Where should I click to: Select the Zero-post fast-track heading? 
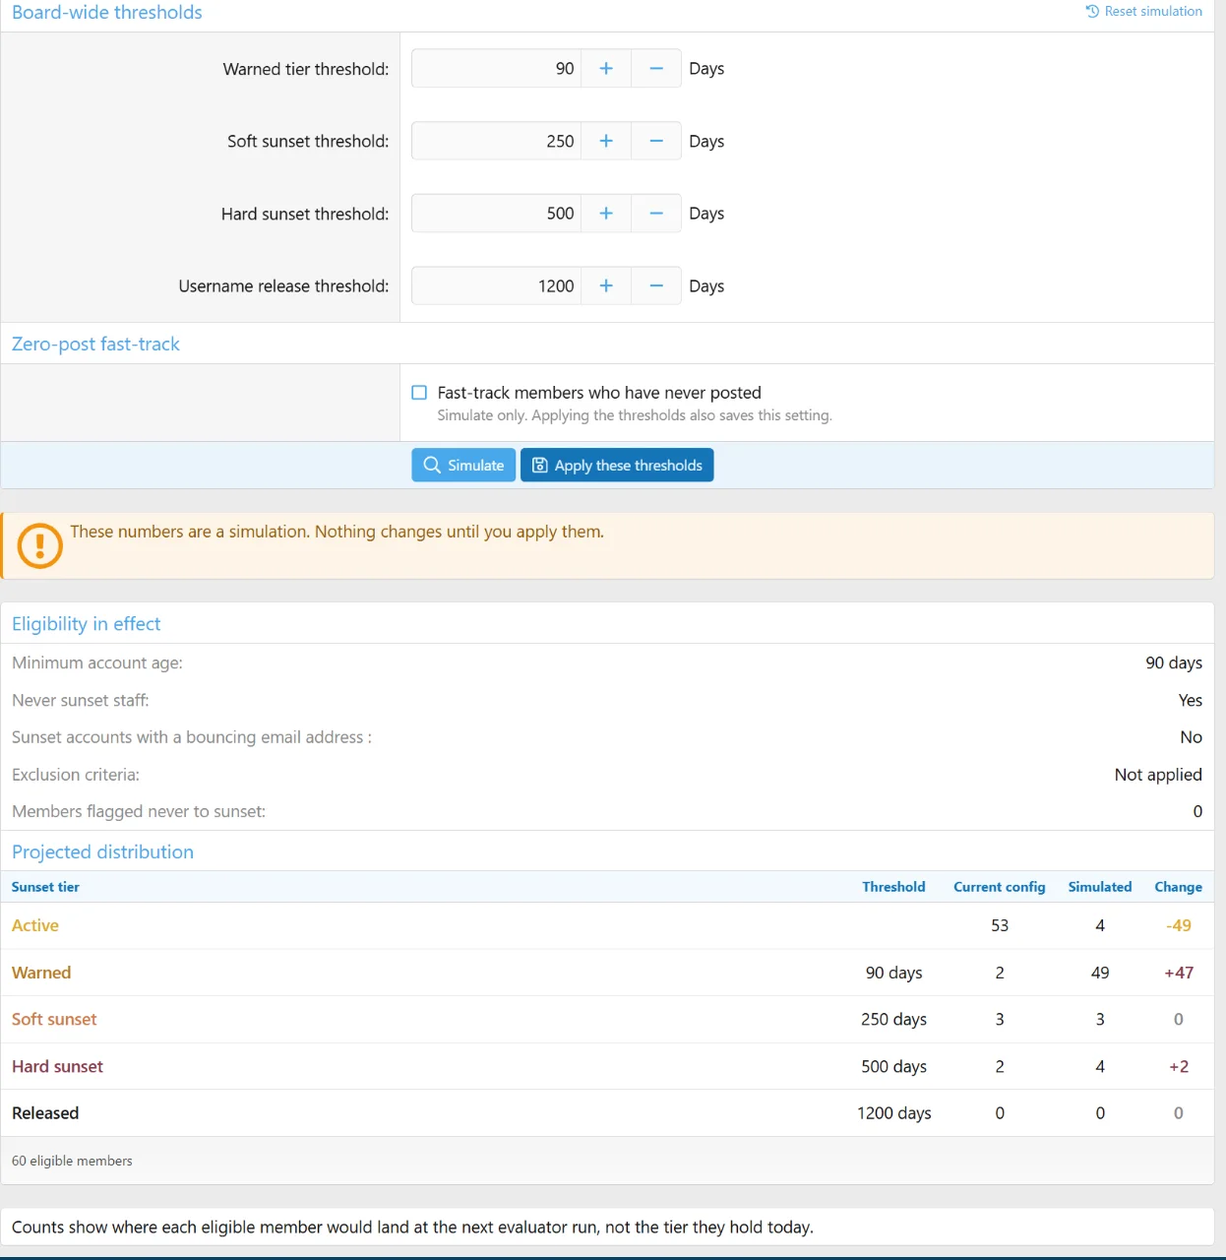click(95, 344)
